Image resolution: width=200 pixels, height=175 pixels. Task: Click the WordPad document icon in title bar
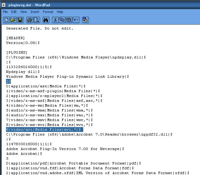click(4, 5)
